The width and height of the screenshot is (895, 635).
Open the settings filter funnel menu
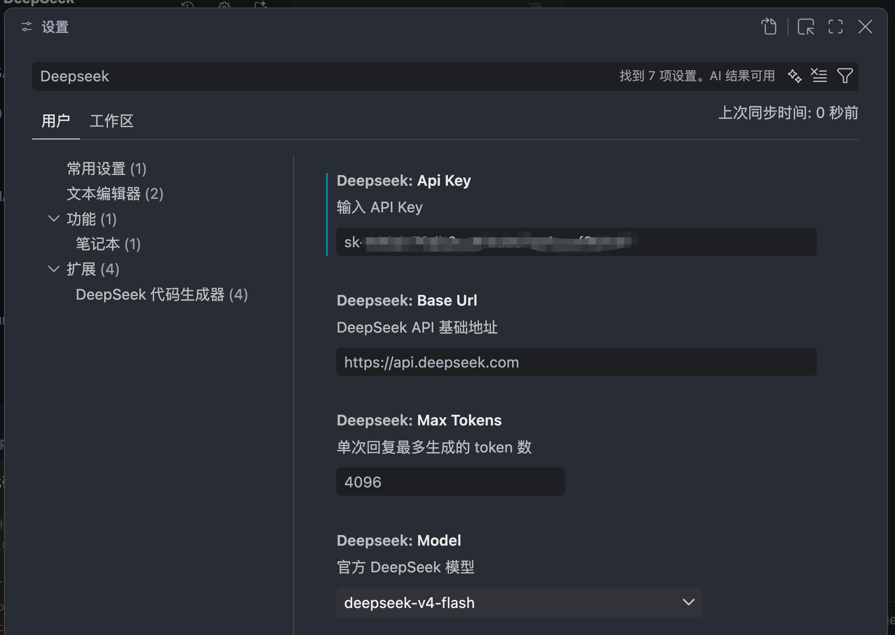845,76
